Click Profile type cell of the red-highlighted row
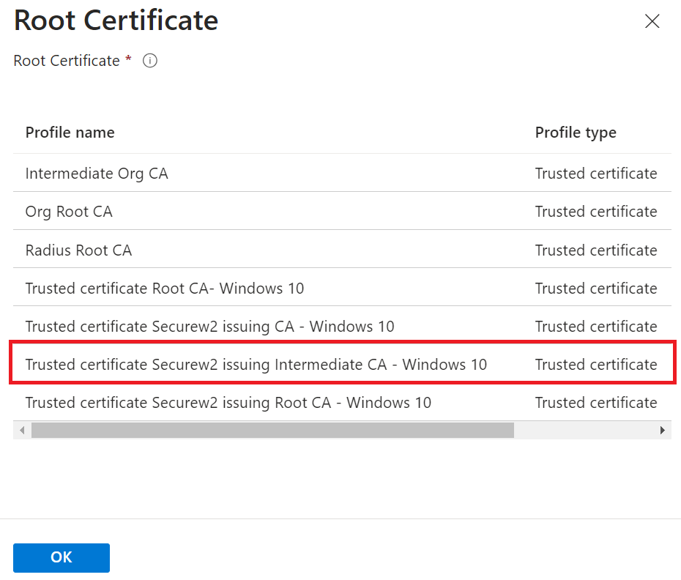This screenshot has height=580, width=681. pyautogui.click(x=596, y=365)
